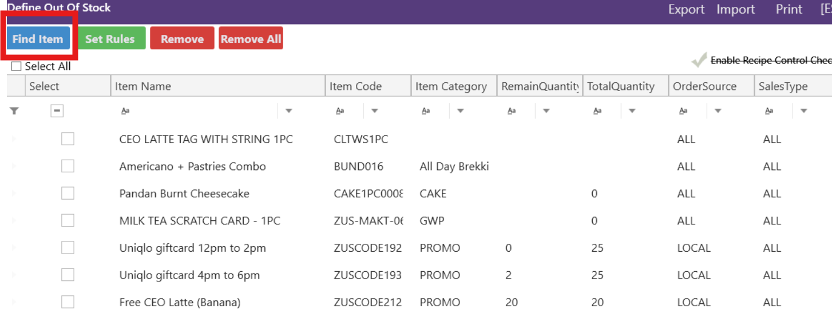
Task: Check the box for Pandan Burnt Cheesecake
Action: pos(68,193)
